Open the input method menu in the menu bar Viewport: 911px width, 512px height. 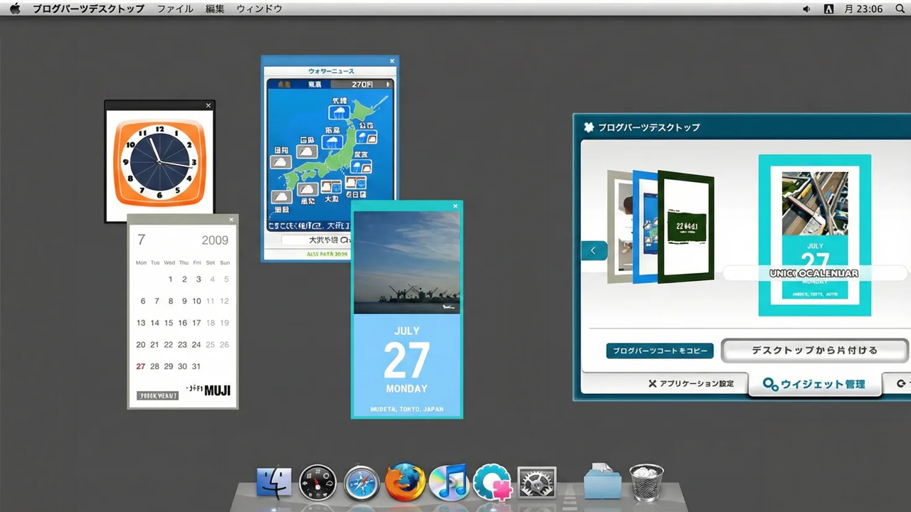(x=828, y=9)
